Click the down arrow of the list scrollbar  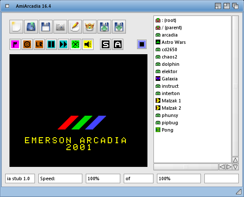coord(235,167)
